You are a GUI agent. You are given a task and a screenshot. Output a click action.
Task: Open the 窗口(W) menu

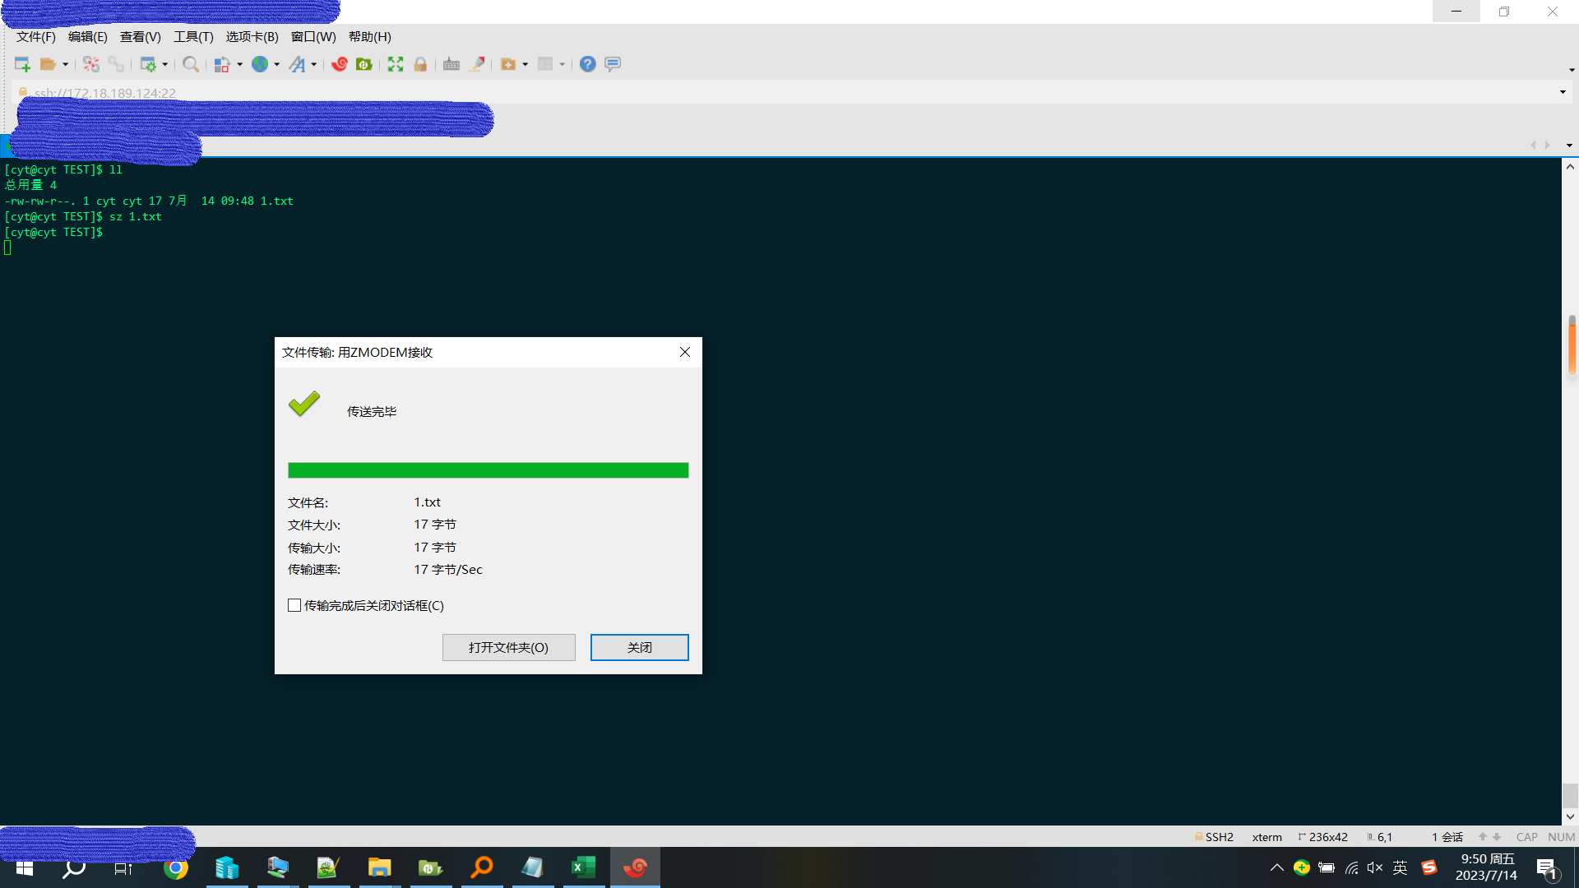pyautogui.click(x=313, y=37)
